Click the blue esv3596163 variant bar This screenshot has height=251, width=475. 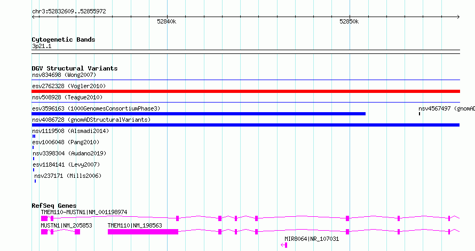tap(199, 114)
